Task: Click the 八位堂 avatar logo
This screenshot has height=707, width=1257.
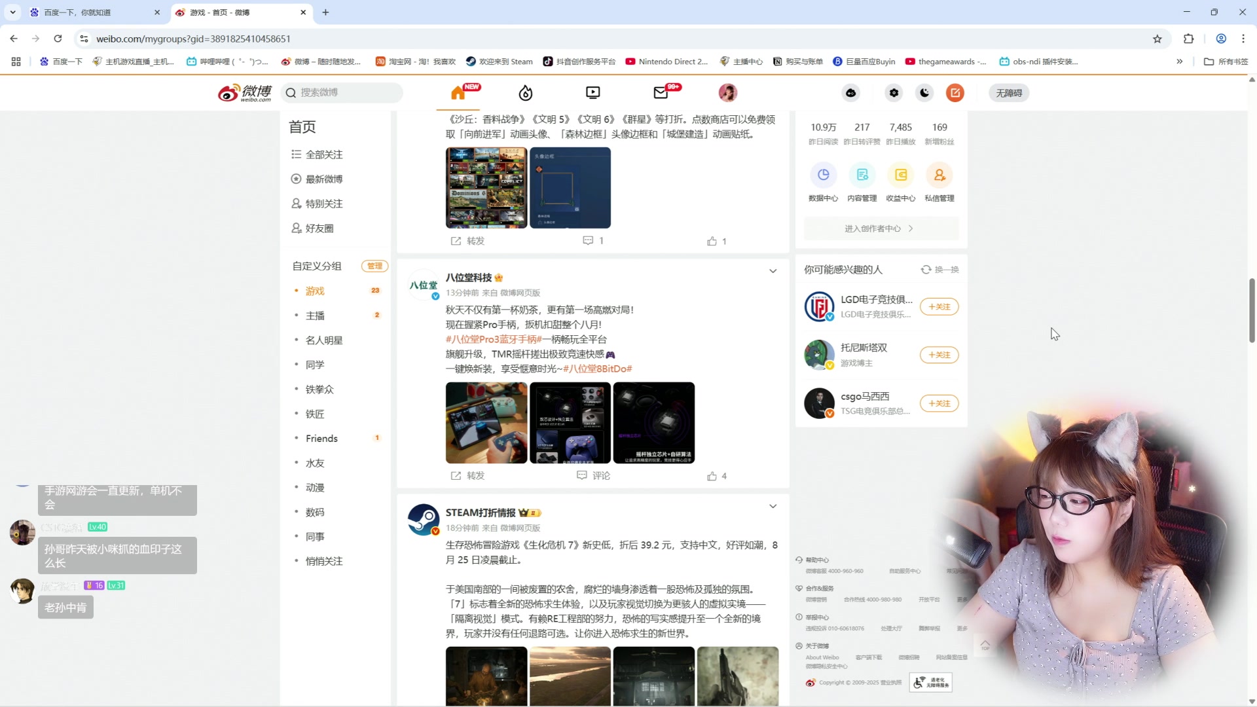Action: click(424, 285)
